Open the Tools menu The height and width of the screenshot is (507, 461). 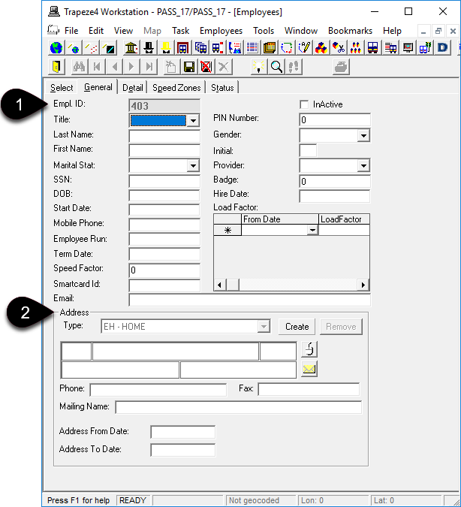pos(264,31)
